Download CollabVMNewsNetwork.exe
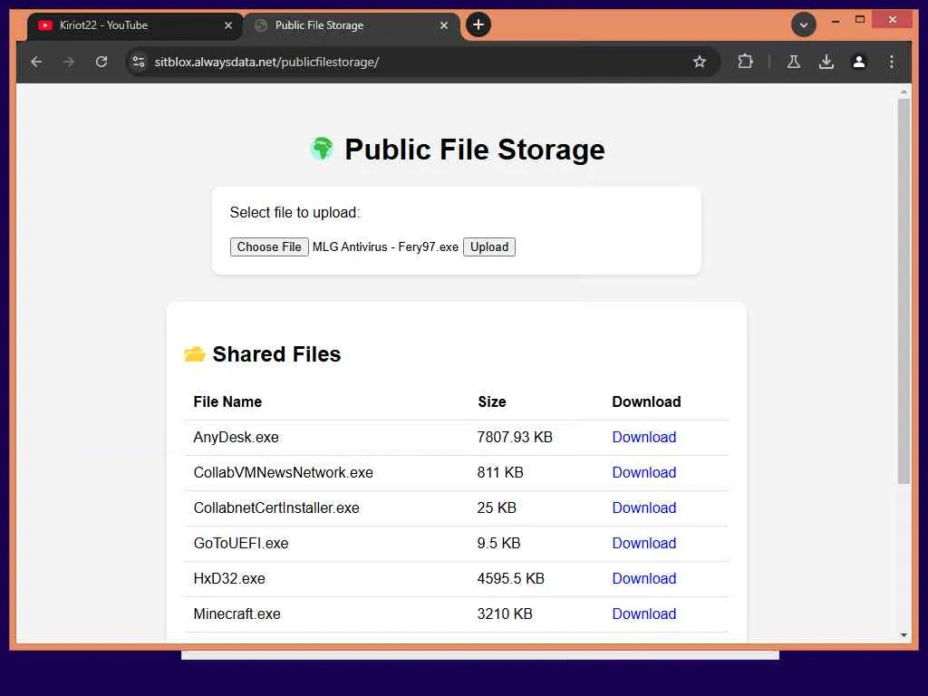928x696 pixels. tap(644, 473)
